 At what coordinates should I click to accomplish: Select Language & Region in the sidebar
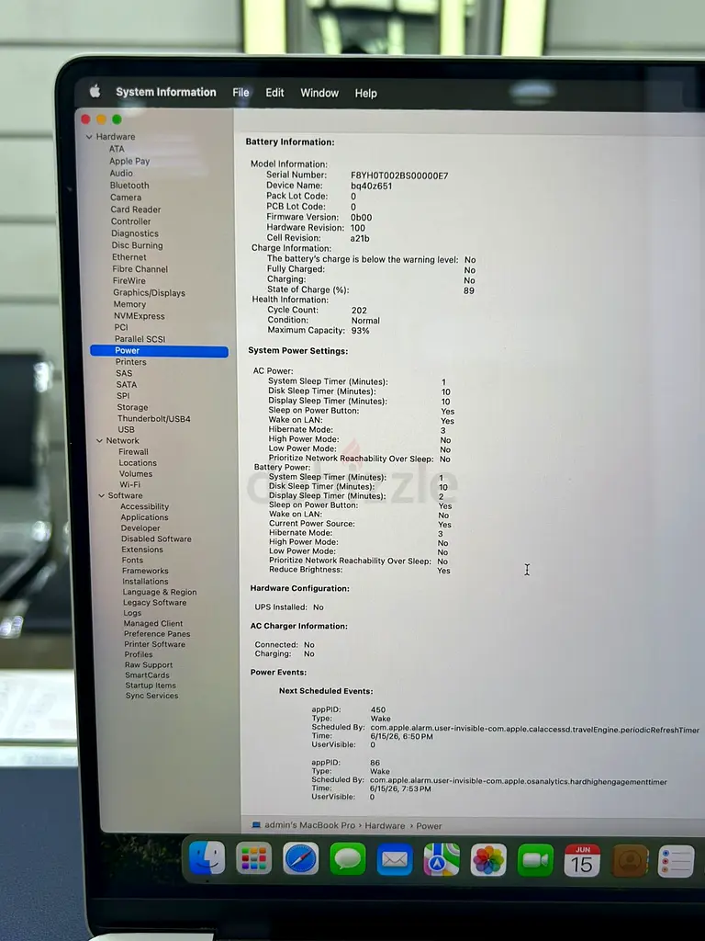click(160, 593)
